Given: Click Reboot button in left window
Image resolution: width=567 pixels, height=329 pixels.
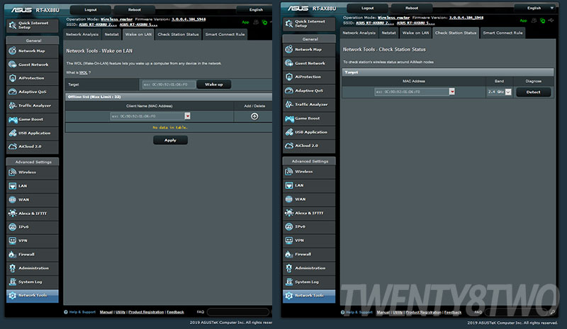Looking at the screenshot, I should click(134, 10).
